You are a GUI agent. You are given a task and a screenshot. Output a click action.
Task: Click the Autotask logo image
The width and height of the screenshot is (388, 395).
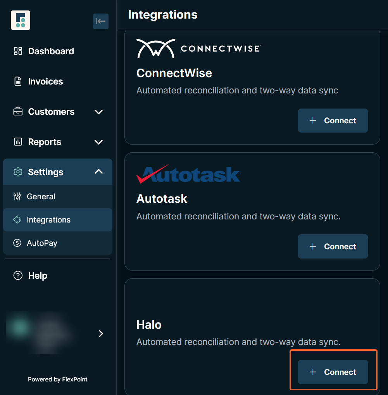[188, 174]
